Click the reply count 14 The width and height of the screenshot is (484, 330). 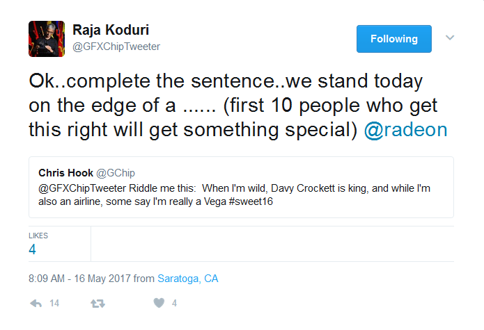tap(54, 304)
